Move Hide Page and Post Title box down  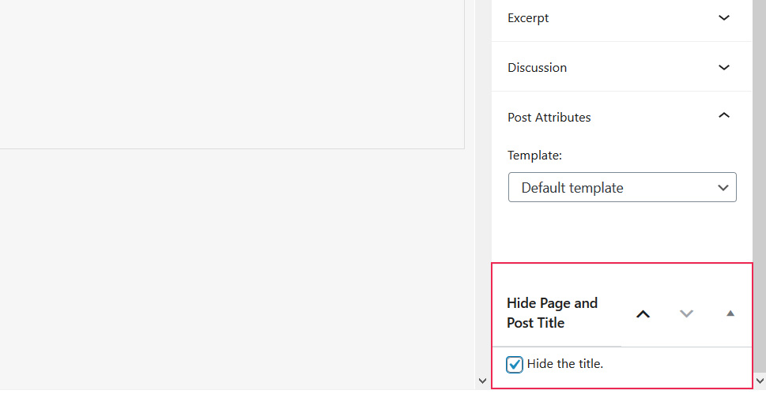[x=686, y=313]
